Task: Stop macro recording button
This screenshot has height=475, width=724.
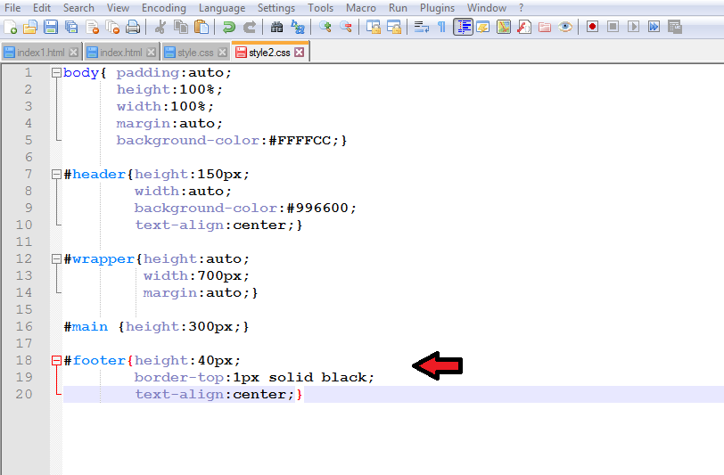Action: [613, 28]
